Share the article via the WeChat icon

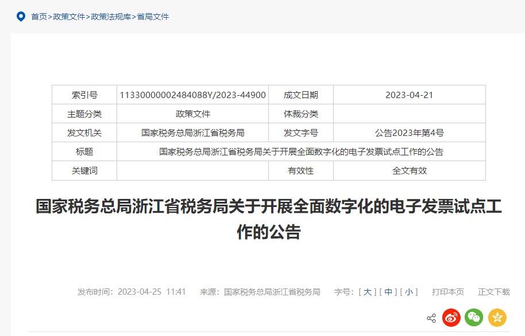pyautogui.click(x=474, y=317)
